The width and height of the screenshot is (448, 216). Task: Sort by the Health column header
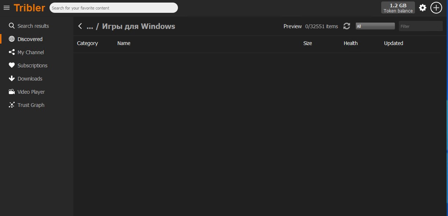tap(350, 43)
